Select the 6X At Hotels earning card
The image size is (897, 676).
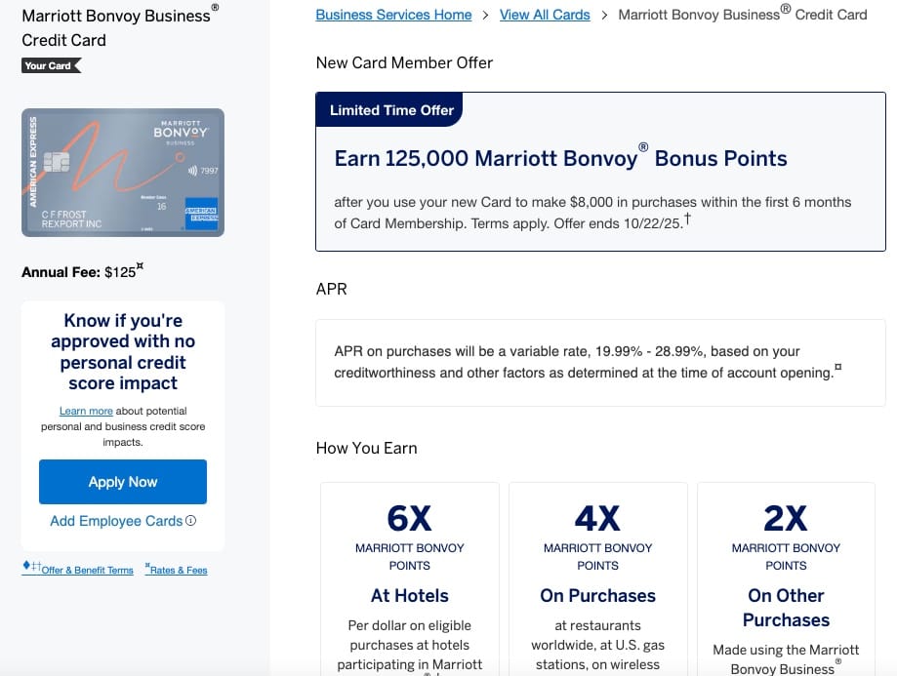coord(410,578)
